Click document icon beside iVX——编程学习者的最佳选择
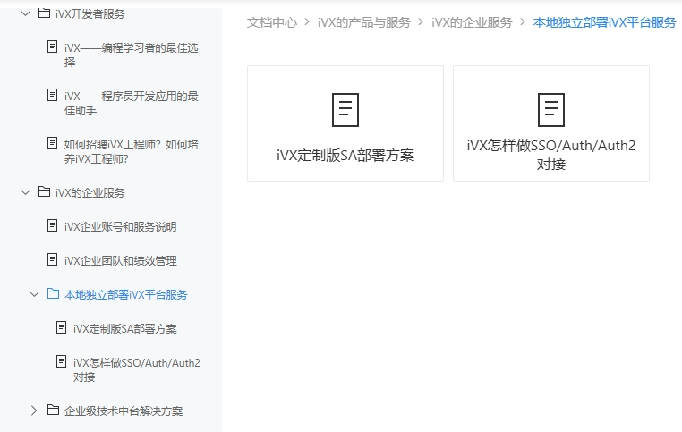Viewport: 682px width, 432px height. coord(52,47)
